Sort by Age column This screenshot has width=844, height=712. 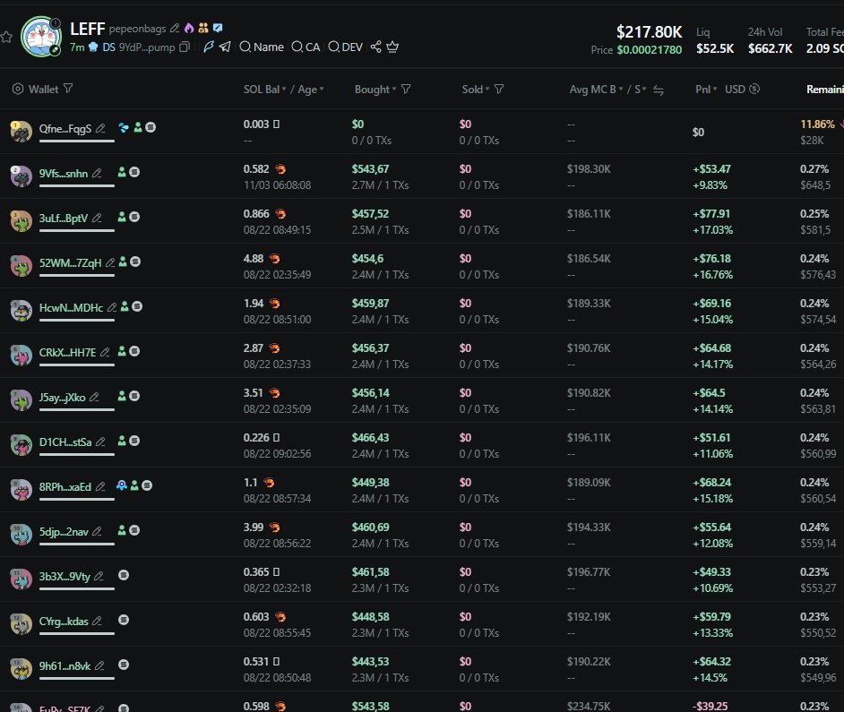(x=311, y=90)
